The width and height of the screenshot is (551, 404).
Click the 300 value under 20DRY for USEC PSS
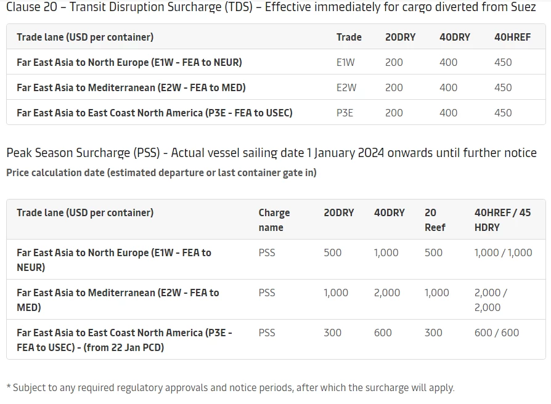[332, 333]
